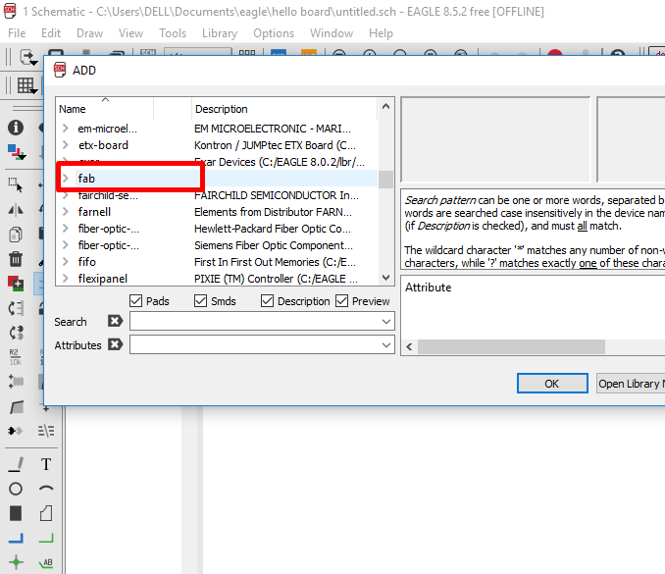This screenshot has height=574, width=665.
Task: Select the Group selection tool
Action: click(x=16, y=185)
